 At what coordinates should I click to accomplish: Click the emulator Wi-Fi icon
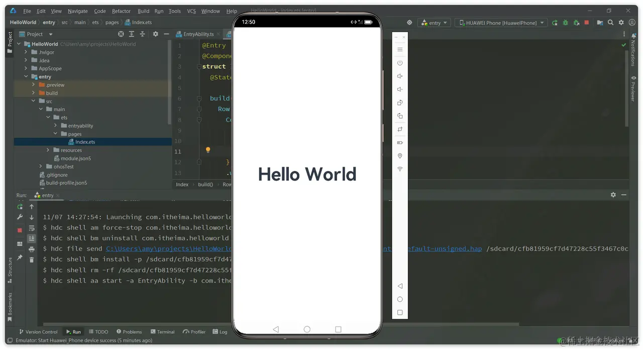tap(400, 169)
